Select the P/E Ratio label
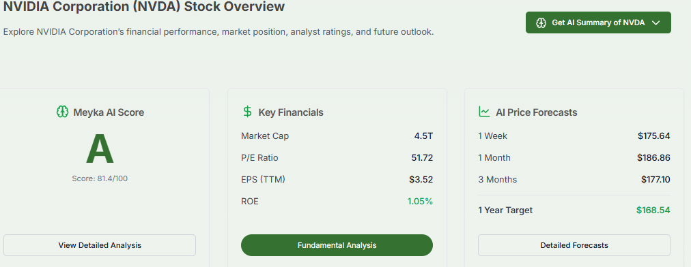Image resolution: width=691 pixels, height=267 pixels. point(259,157)
